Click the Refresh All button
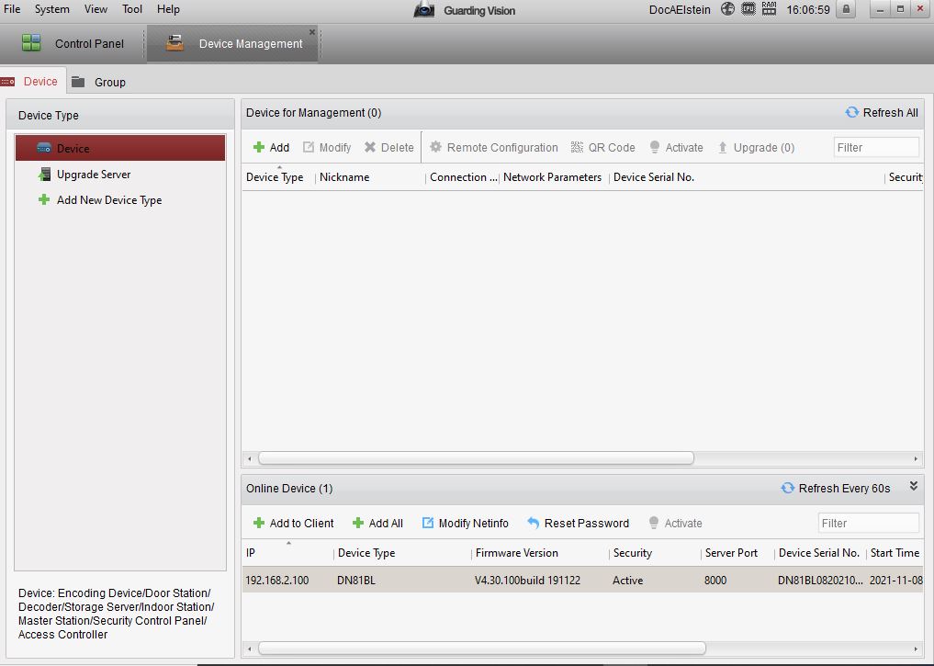The height and width of the screenshot is (666, 934). pos(882,113)
